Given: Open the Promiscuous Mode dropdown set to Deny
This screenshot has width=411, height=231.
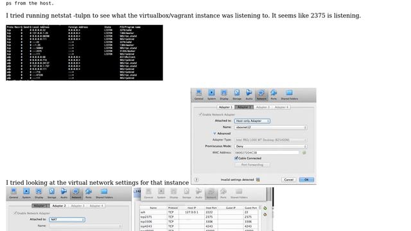Looking at the screenshot, I should [x=270, y=146].
